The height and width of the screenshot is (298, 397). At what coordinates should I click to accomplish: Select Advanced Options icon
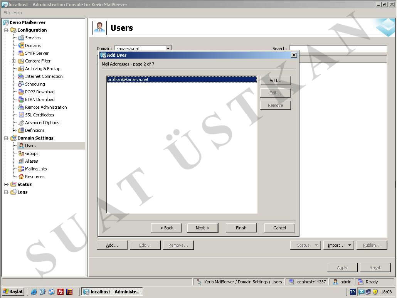point(21,123)
